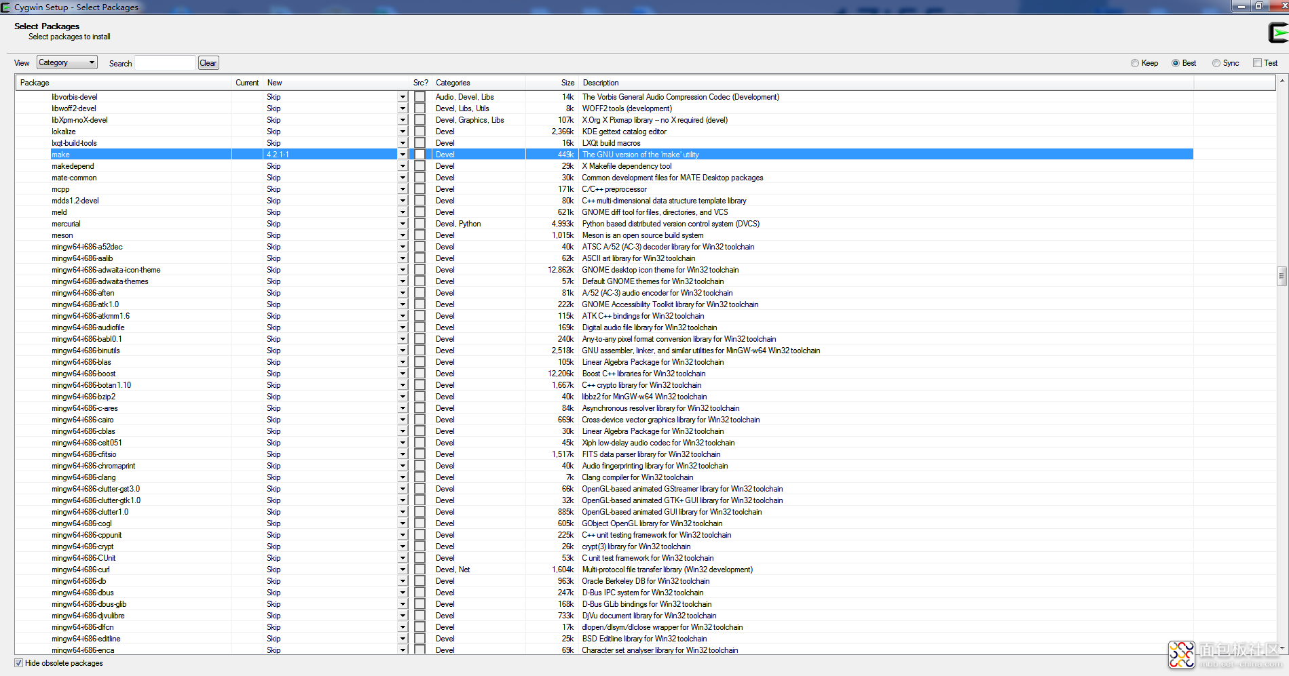Open version dropdown for makedepend
Viewport: 1289px width, 676px height.
[x=403, y=166]
